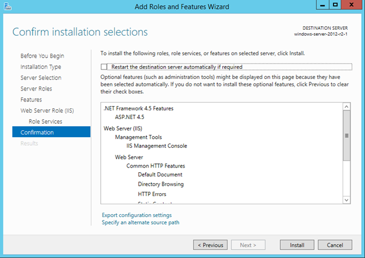Enable automatic restart of destination server

coord(105,67)
